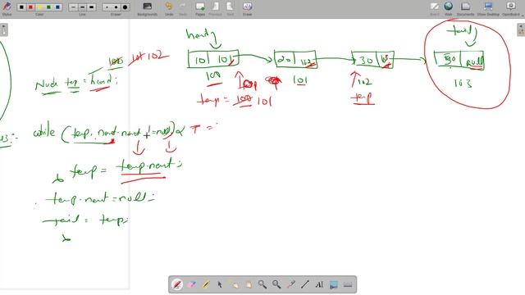The width and height of the screenshot is (525, 295).
Task: Select the thick line width
Action: coord(91,7)
